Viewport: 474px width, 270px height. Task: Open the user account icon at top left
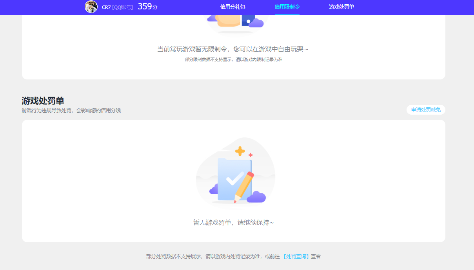pyautogui.click(x=91, y=7)
